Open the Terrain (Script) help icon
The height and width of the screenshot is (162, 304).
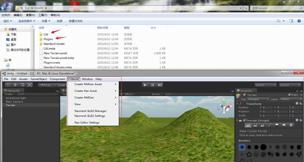pos(297,120)
